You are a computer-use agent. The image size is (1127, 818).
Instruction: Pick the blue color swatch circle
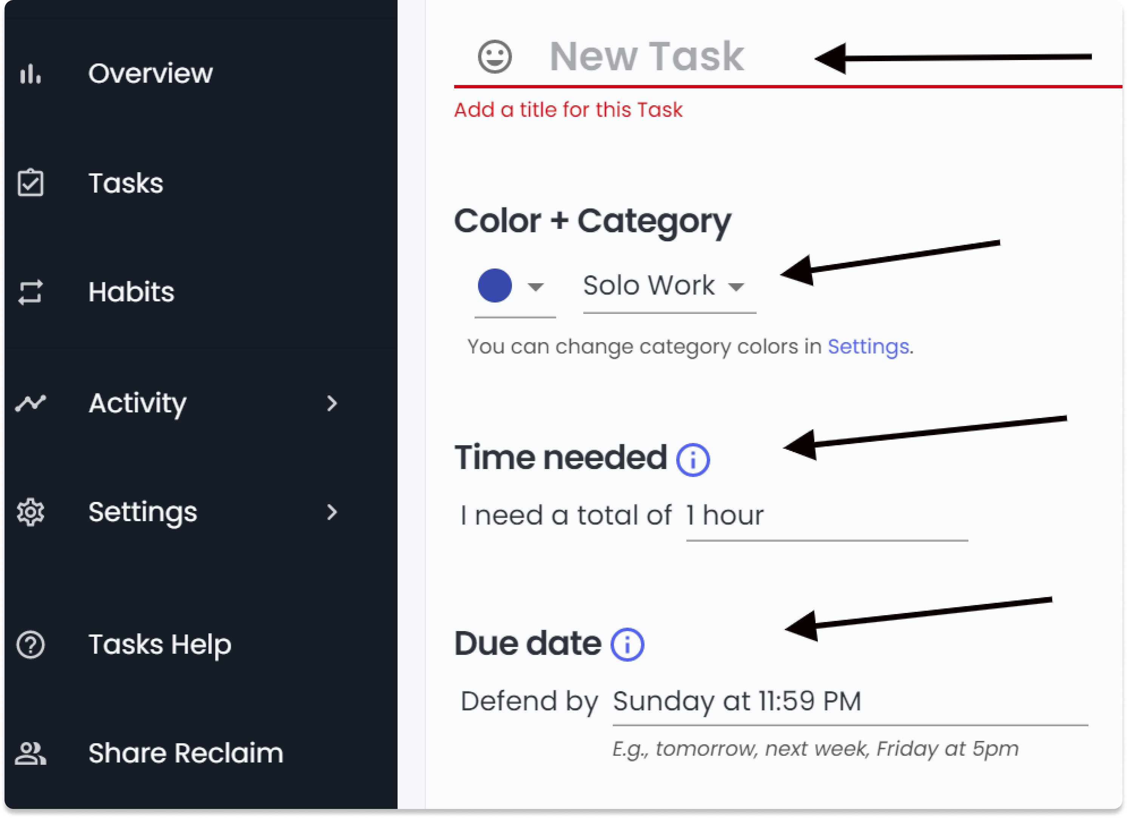pyautogui.click(x=495, y=286)
